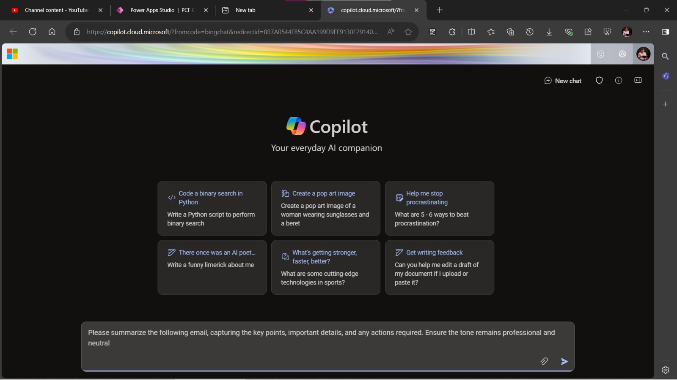Close the copilot.cloud.microsoft tab
The height and width of the screenshot is (380, 677).
(416, 10)
